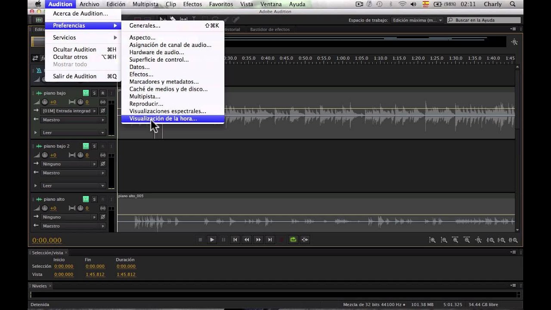Open piano bajo 2 automation dropdown Leer
The width and height of the screenshot is (551, 310).
[x=73, y=186]
